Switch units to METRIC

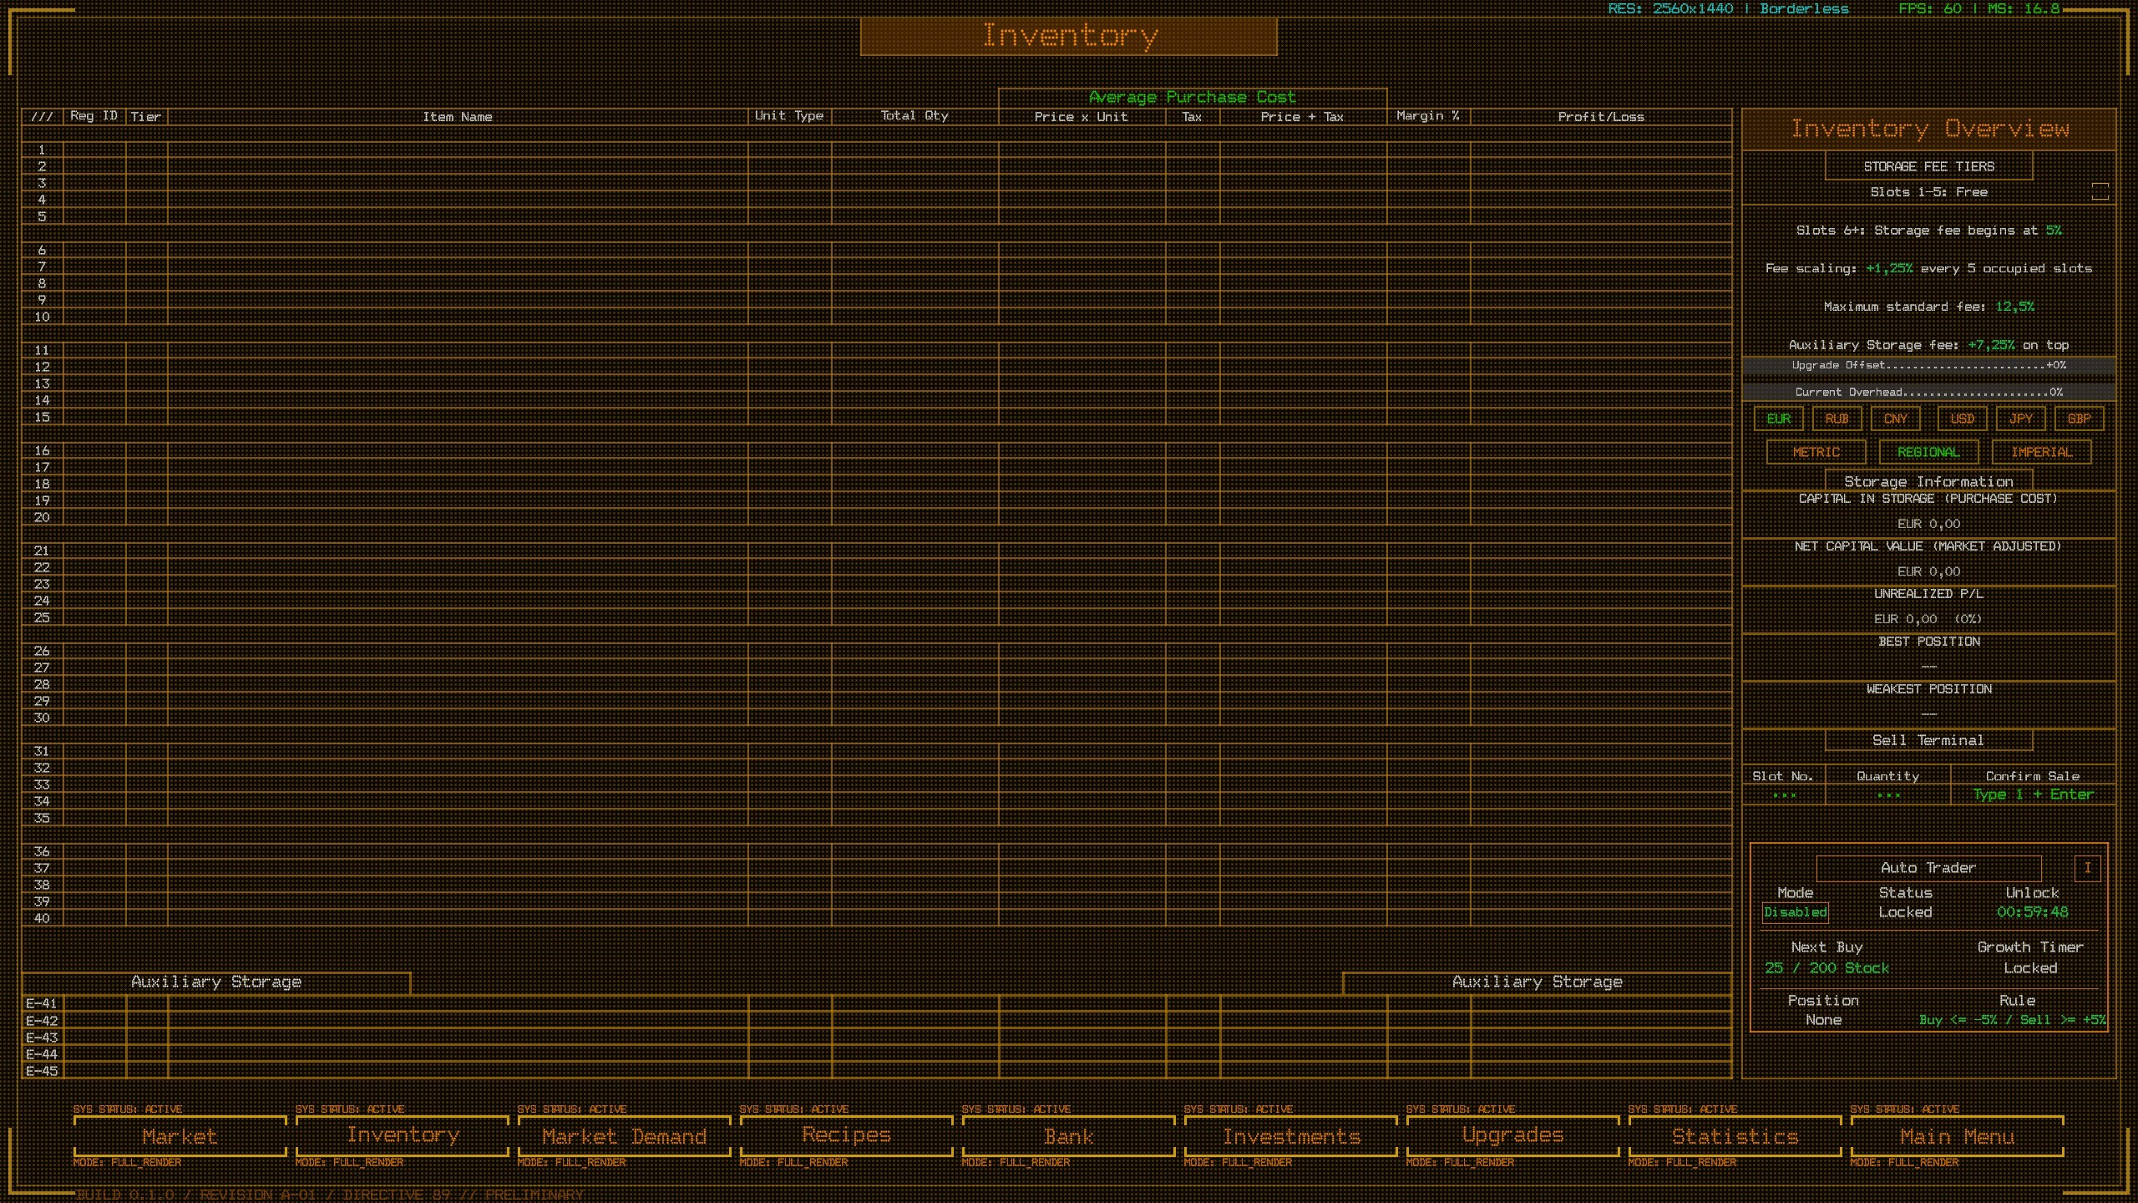tap(1816, 452)
